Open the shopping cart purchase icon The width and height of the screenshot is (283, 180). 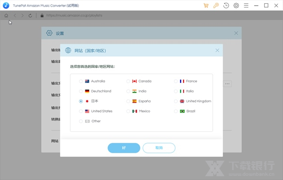[x=206, y=6]
